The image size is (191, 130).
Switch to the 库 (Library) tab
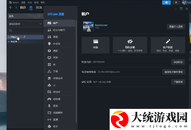pyautogui.click(x=31, y=7)
